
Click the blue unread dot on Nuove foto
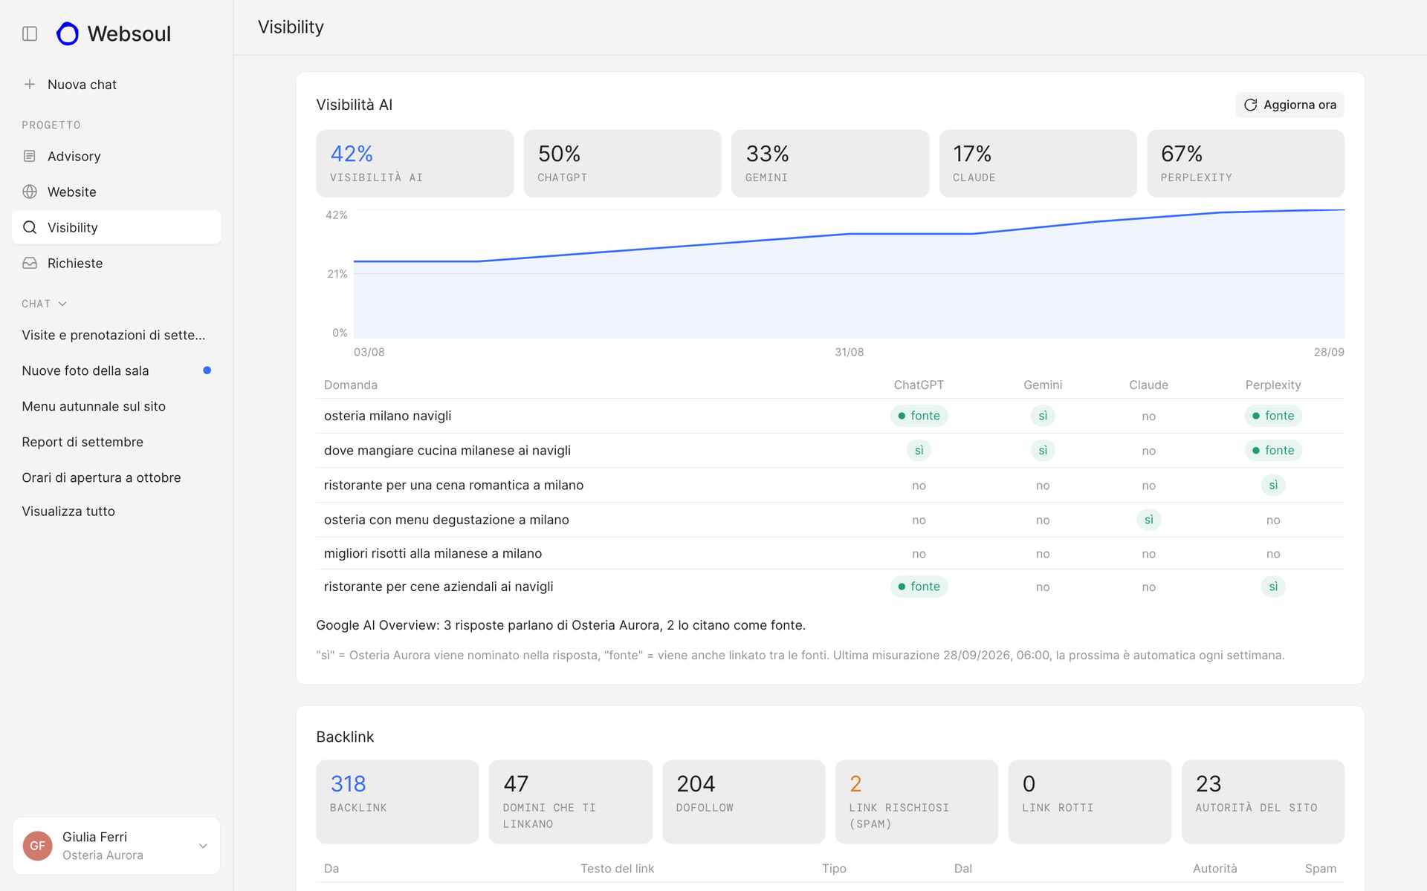(207, 371)
